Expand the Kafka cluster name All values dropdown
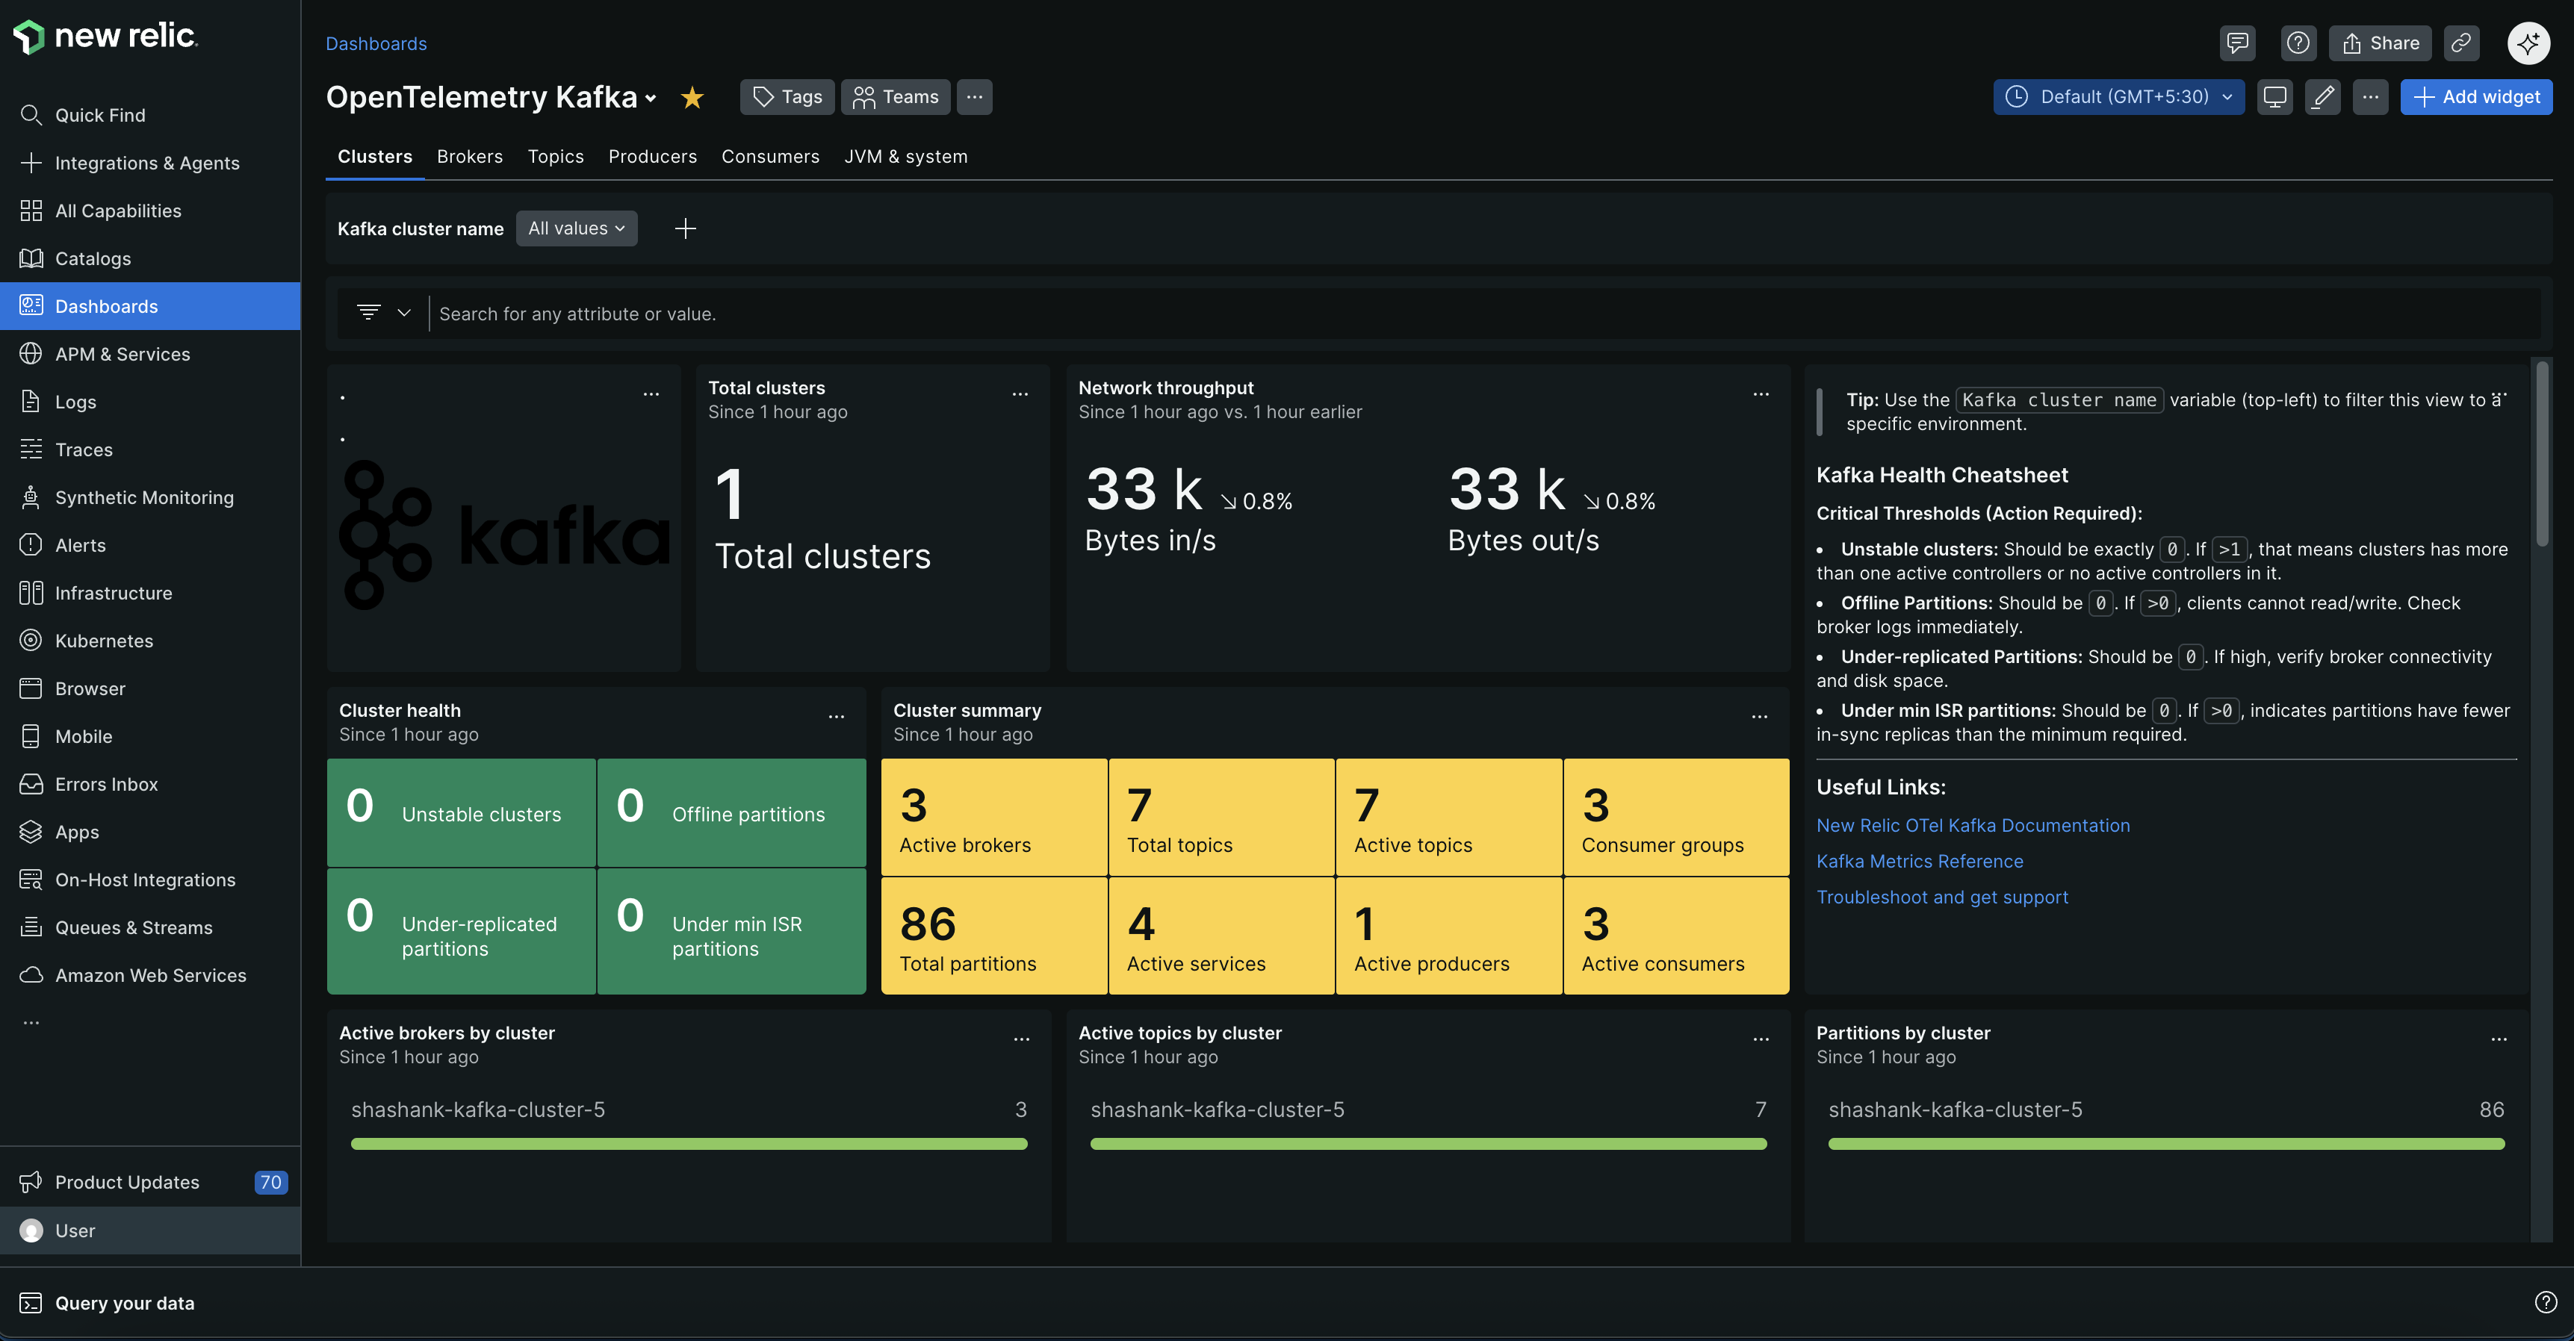 click(577, 228)
